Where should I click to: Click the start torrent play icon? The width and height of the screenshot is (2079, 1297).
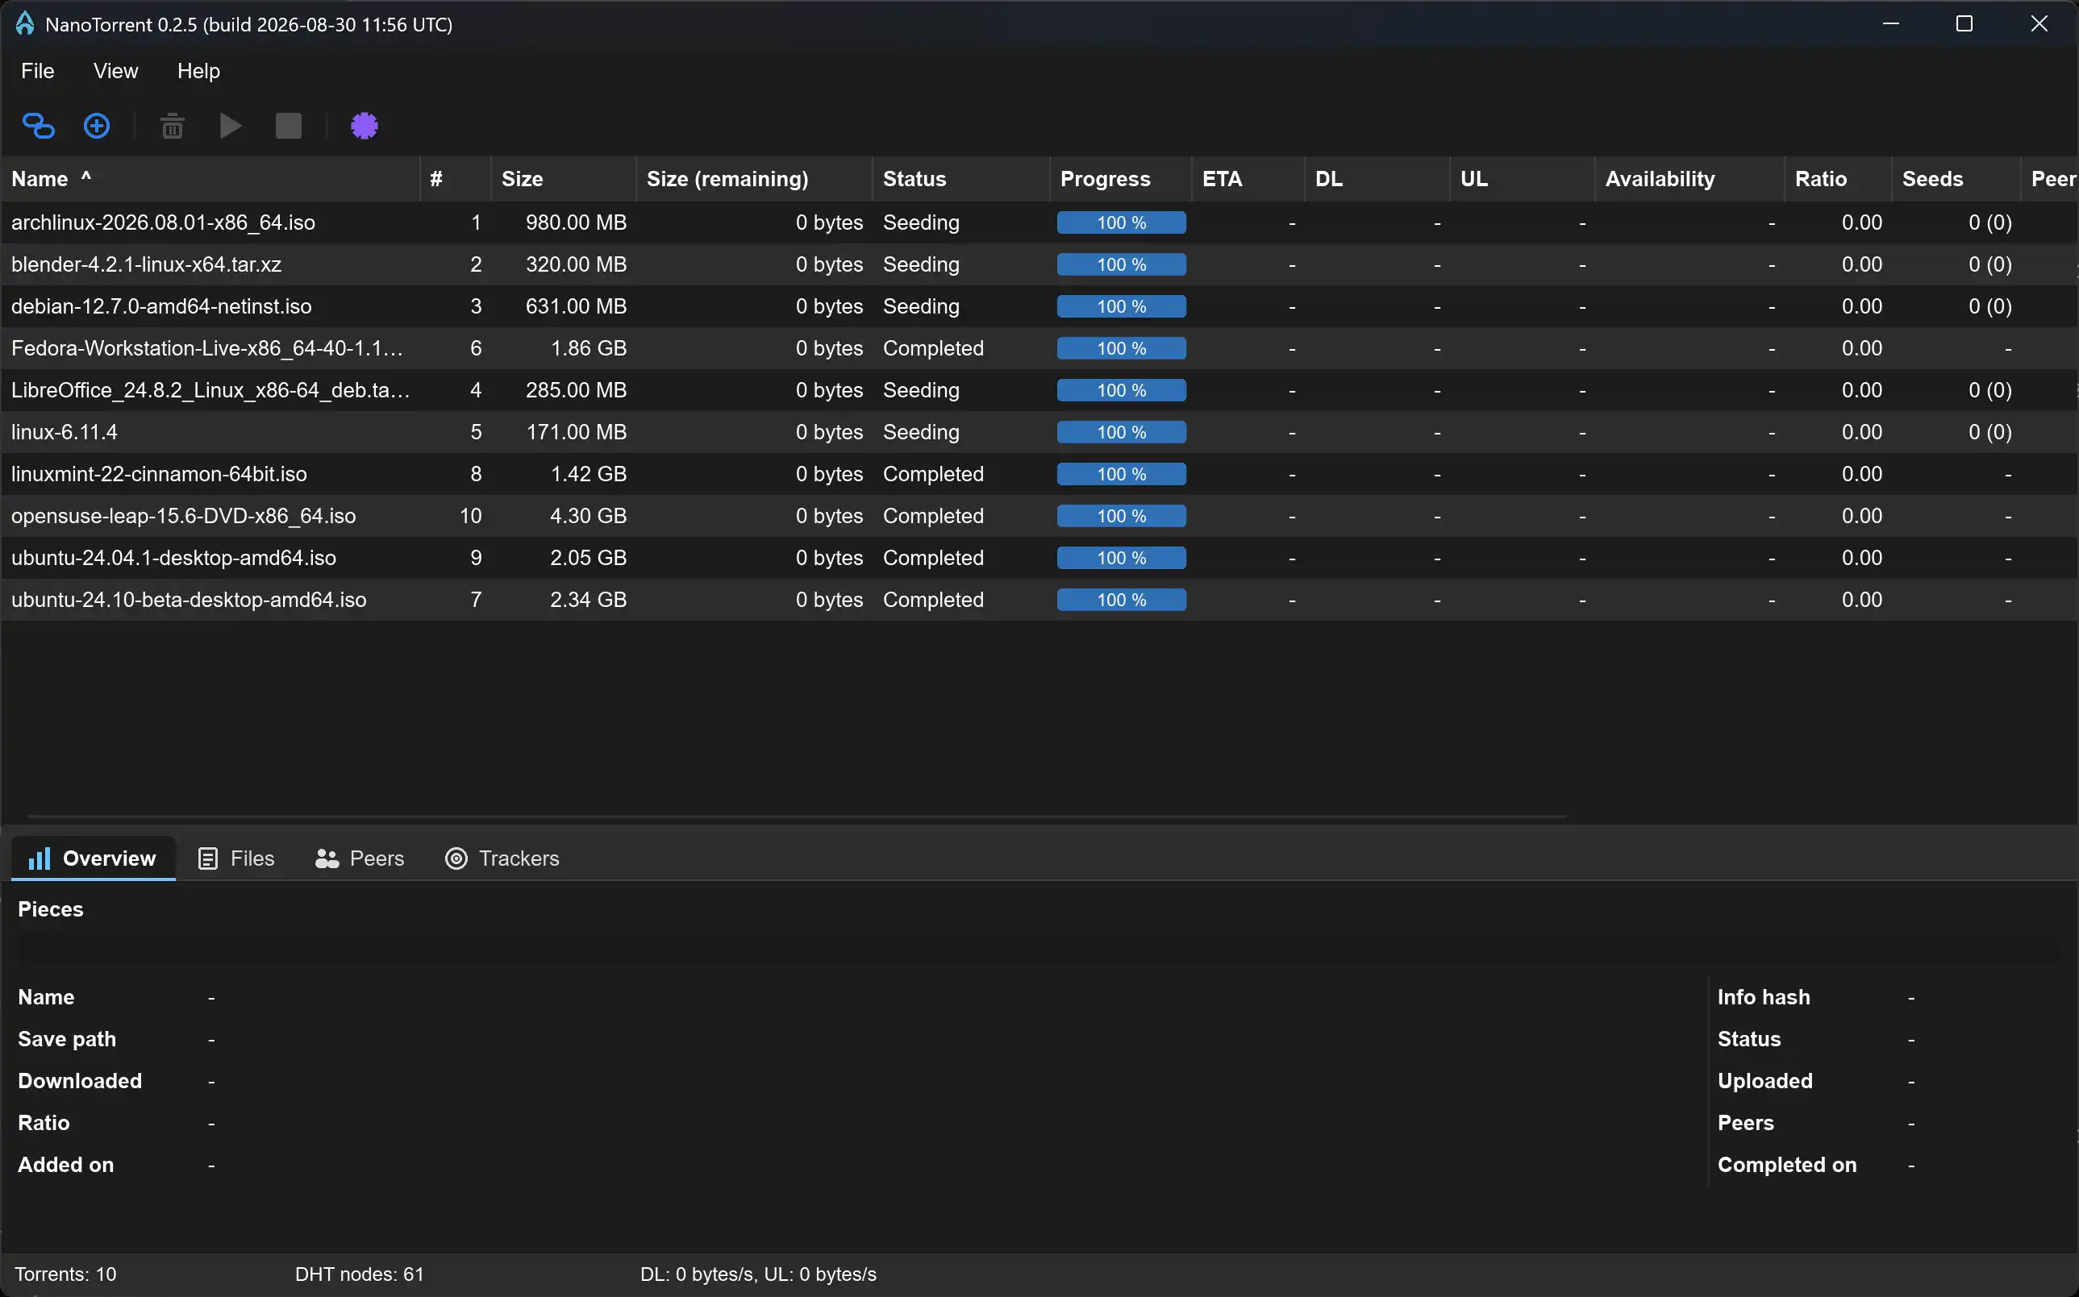tap(230, 126)
